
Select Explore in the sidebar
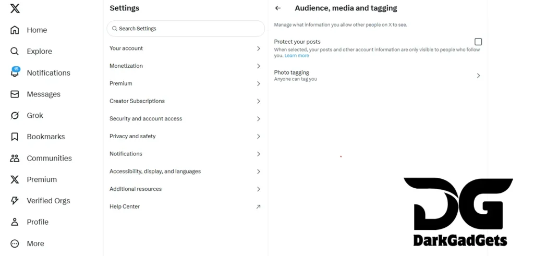40,52
